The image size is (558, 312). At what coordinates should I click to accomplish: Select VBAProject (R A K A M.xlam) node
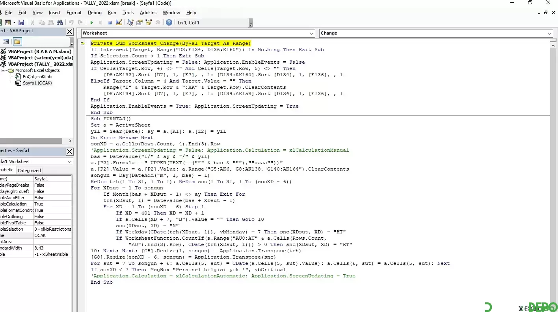click(39, 51)
